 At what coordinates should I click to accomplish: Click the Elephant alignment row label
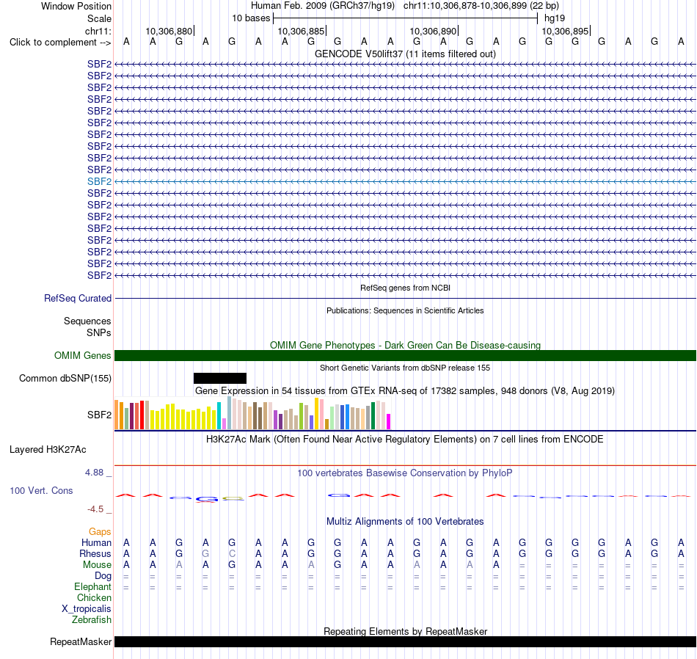click(x=93, y=587)
